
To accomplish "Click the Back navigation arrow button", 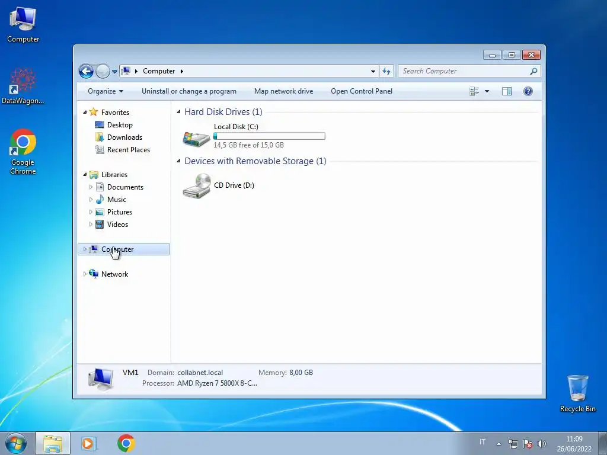I will 86,71.
